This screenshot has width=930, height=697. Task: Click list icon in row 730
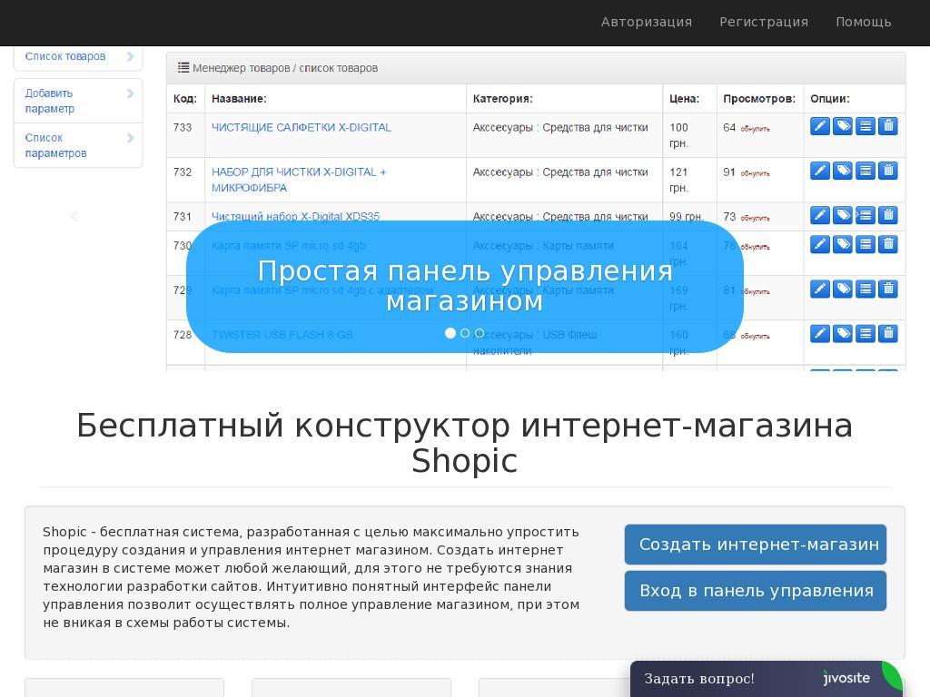pos(866,244)
